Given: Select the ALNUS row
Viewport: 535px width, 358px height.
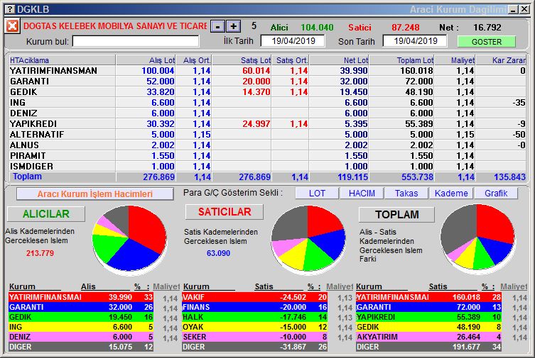Looking at the screenshot, I should point(267,145).
